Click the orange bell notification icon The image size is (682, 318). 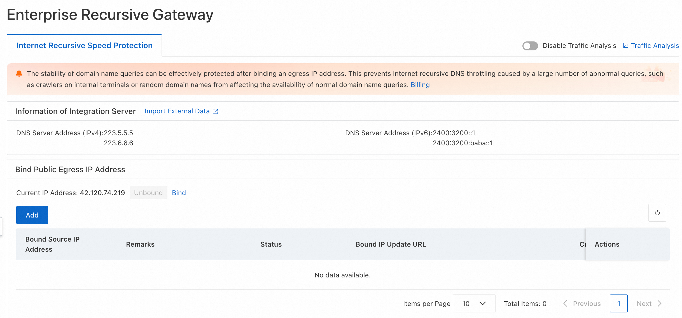(x=19, y=74)
